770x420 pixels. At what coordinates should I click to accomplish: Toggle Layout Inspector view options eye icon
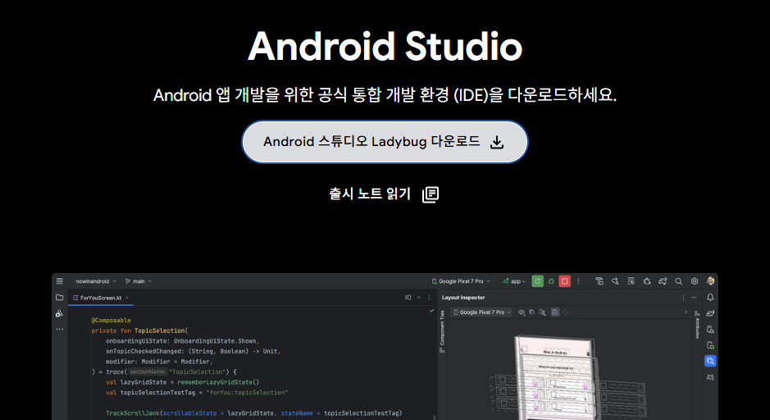(522, 312)
